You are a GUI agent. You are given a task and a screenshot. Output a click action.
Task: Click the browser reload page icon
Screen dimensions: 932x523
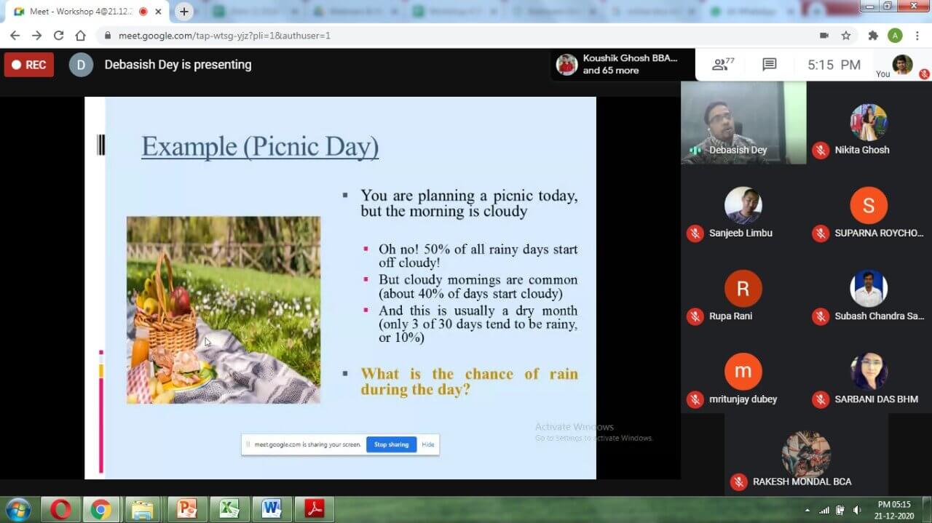58,36
